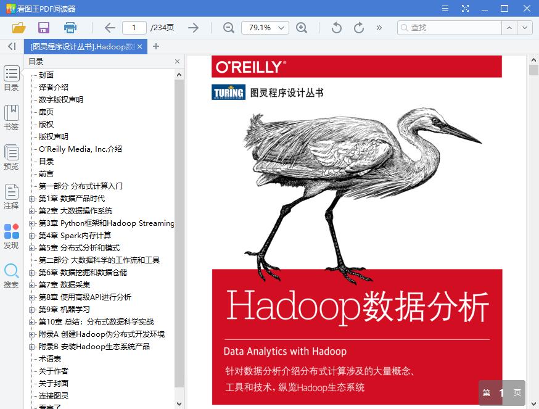The height and width of the screenshot is (409, 539).
Task: Print the document using printer icon
Action: click(x=70, y=28)
